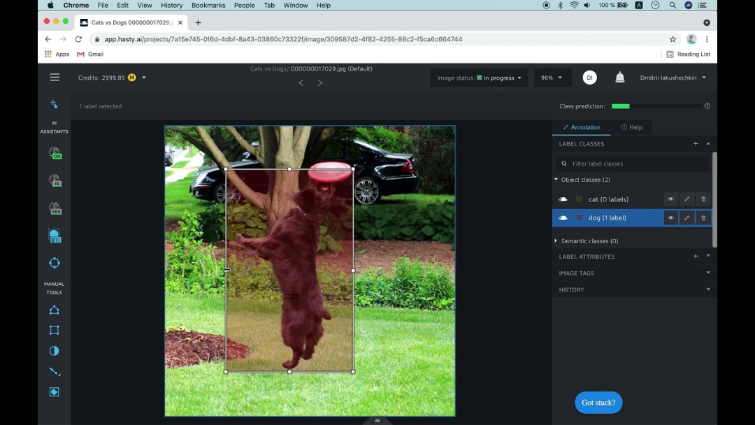Open the 96% zoom level dropdown
The image size is (755, 425).
click(x=552, y=78)
